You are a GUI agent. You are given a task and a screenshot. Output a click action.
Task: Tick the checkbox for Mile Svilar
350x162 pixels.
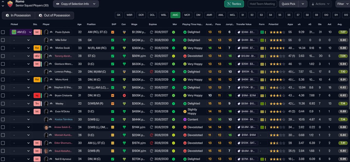click(3, 40)
